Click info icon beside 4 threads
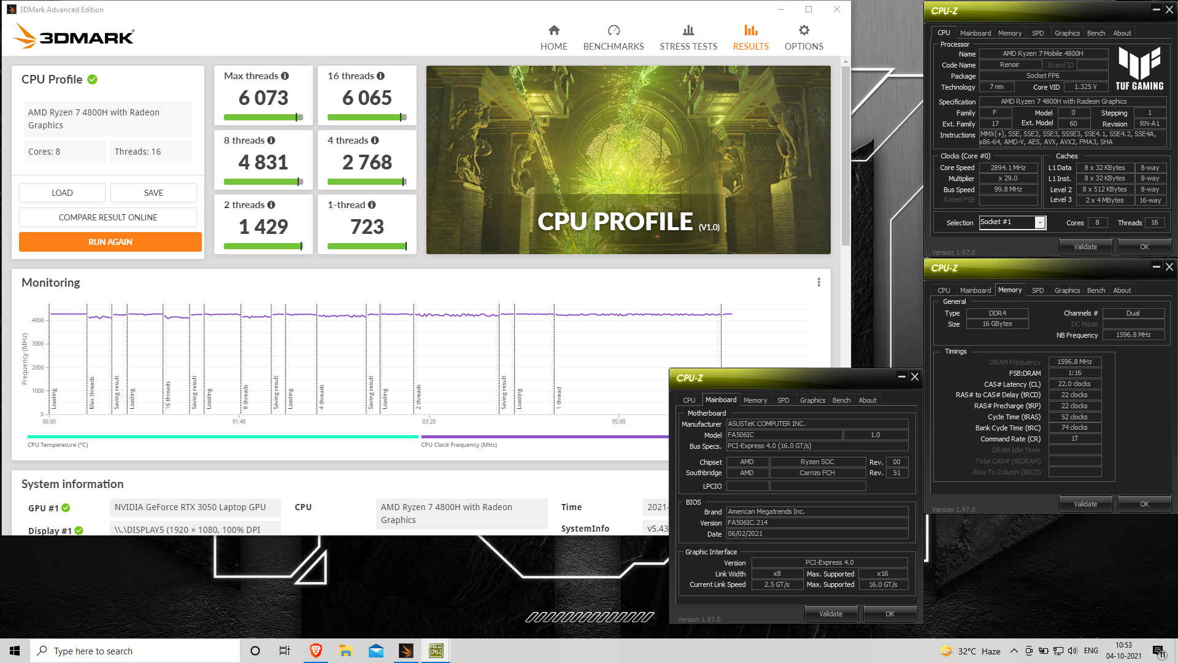Screen dimensions: 1178x663 point(375,141)
